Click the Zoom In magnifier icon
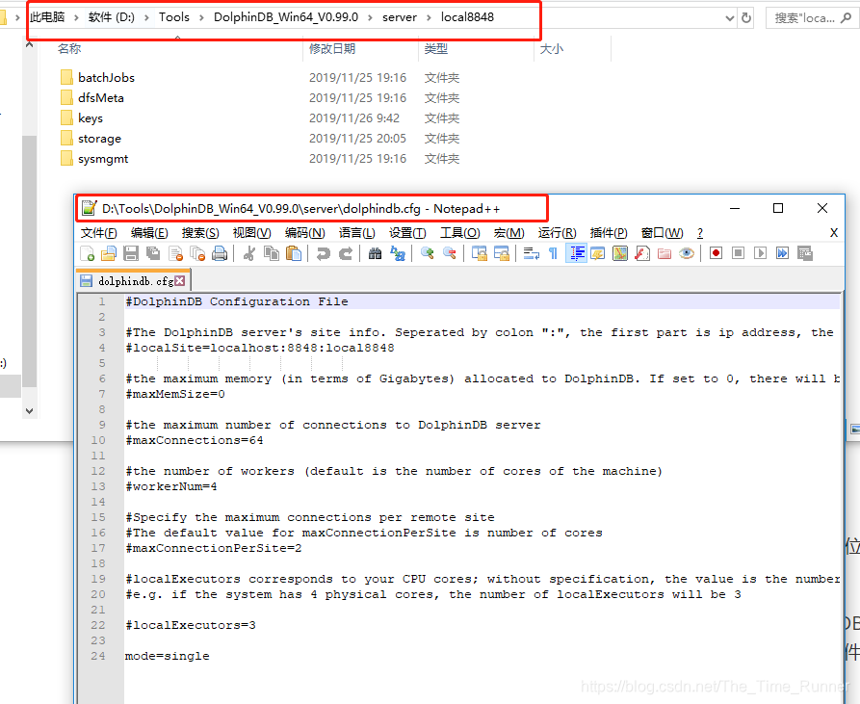860x704 pixels. click(x=427, y=253)
